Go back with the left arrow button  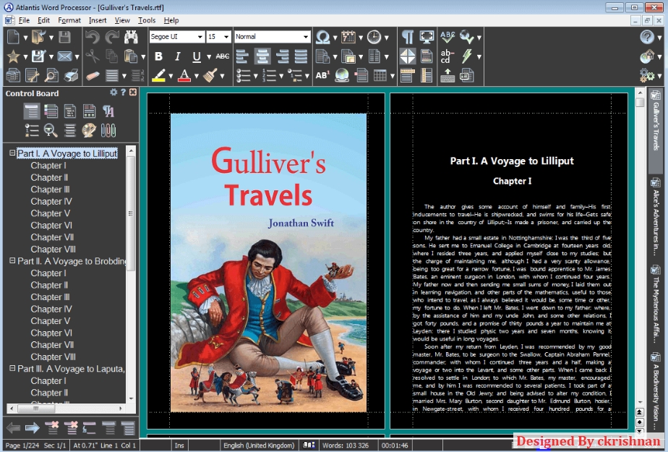point(13,427)
